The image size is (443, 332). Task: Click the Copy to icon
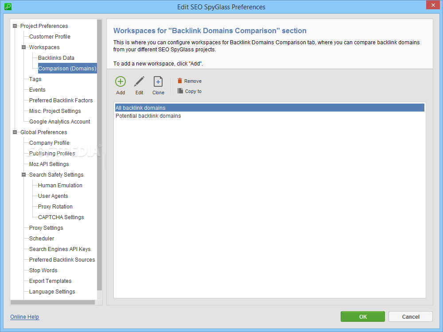[x=180, y=91]
